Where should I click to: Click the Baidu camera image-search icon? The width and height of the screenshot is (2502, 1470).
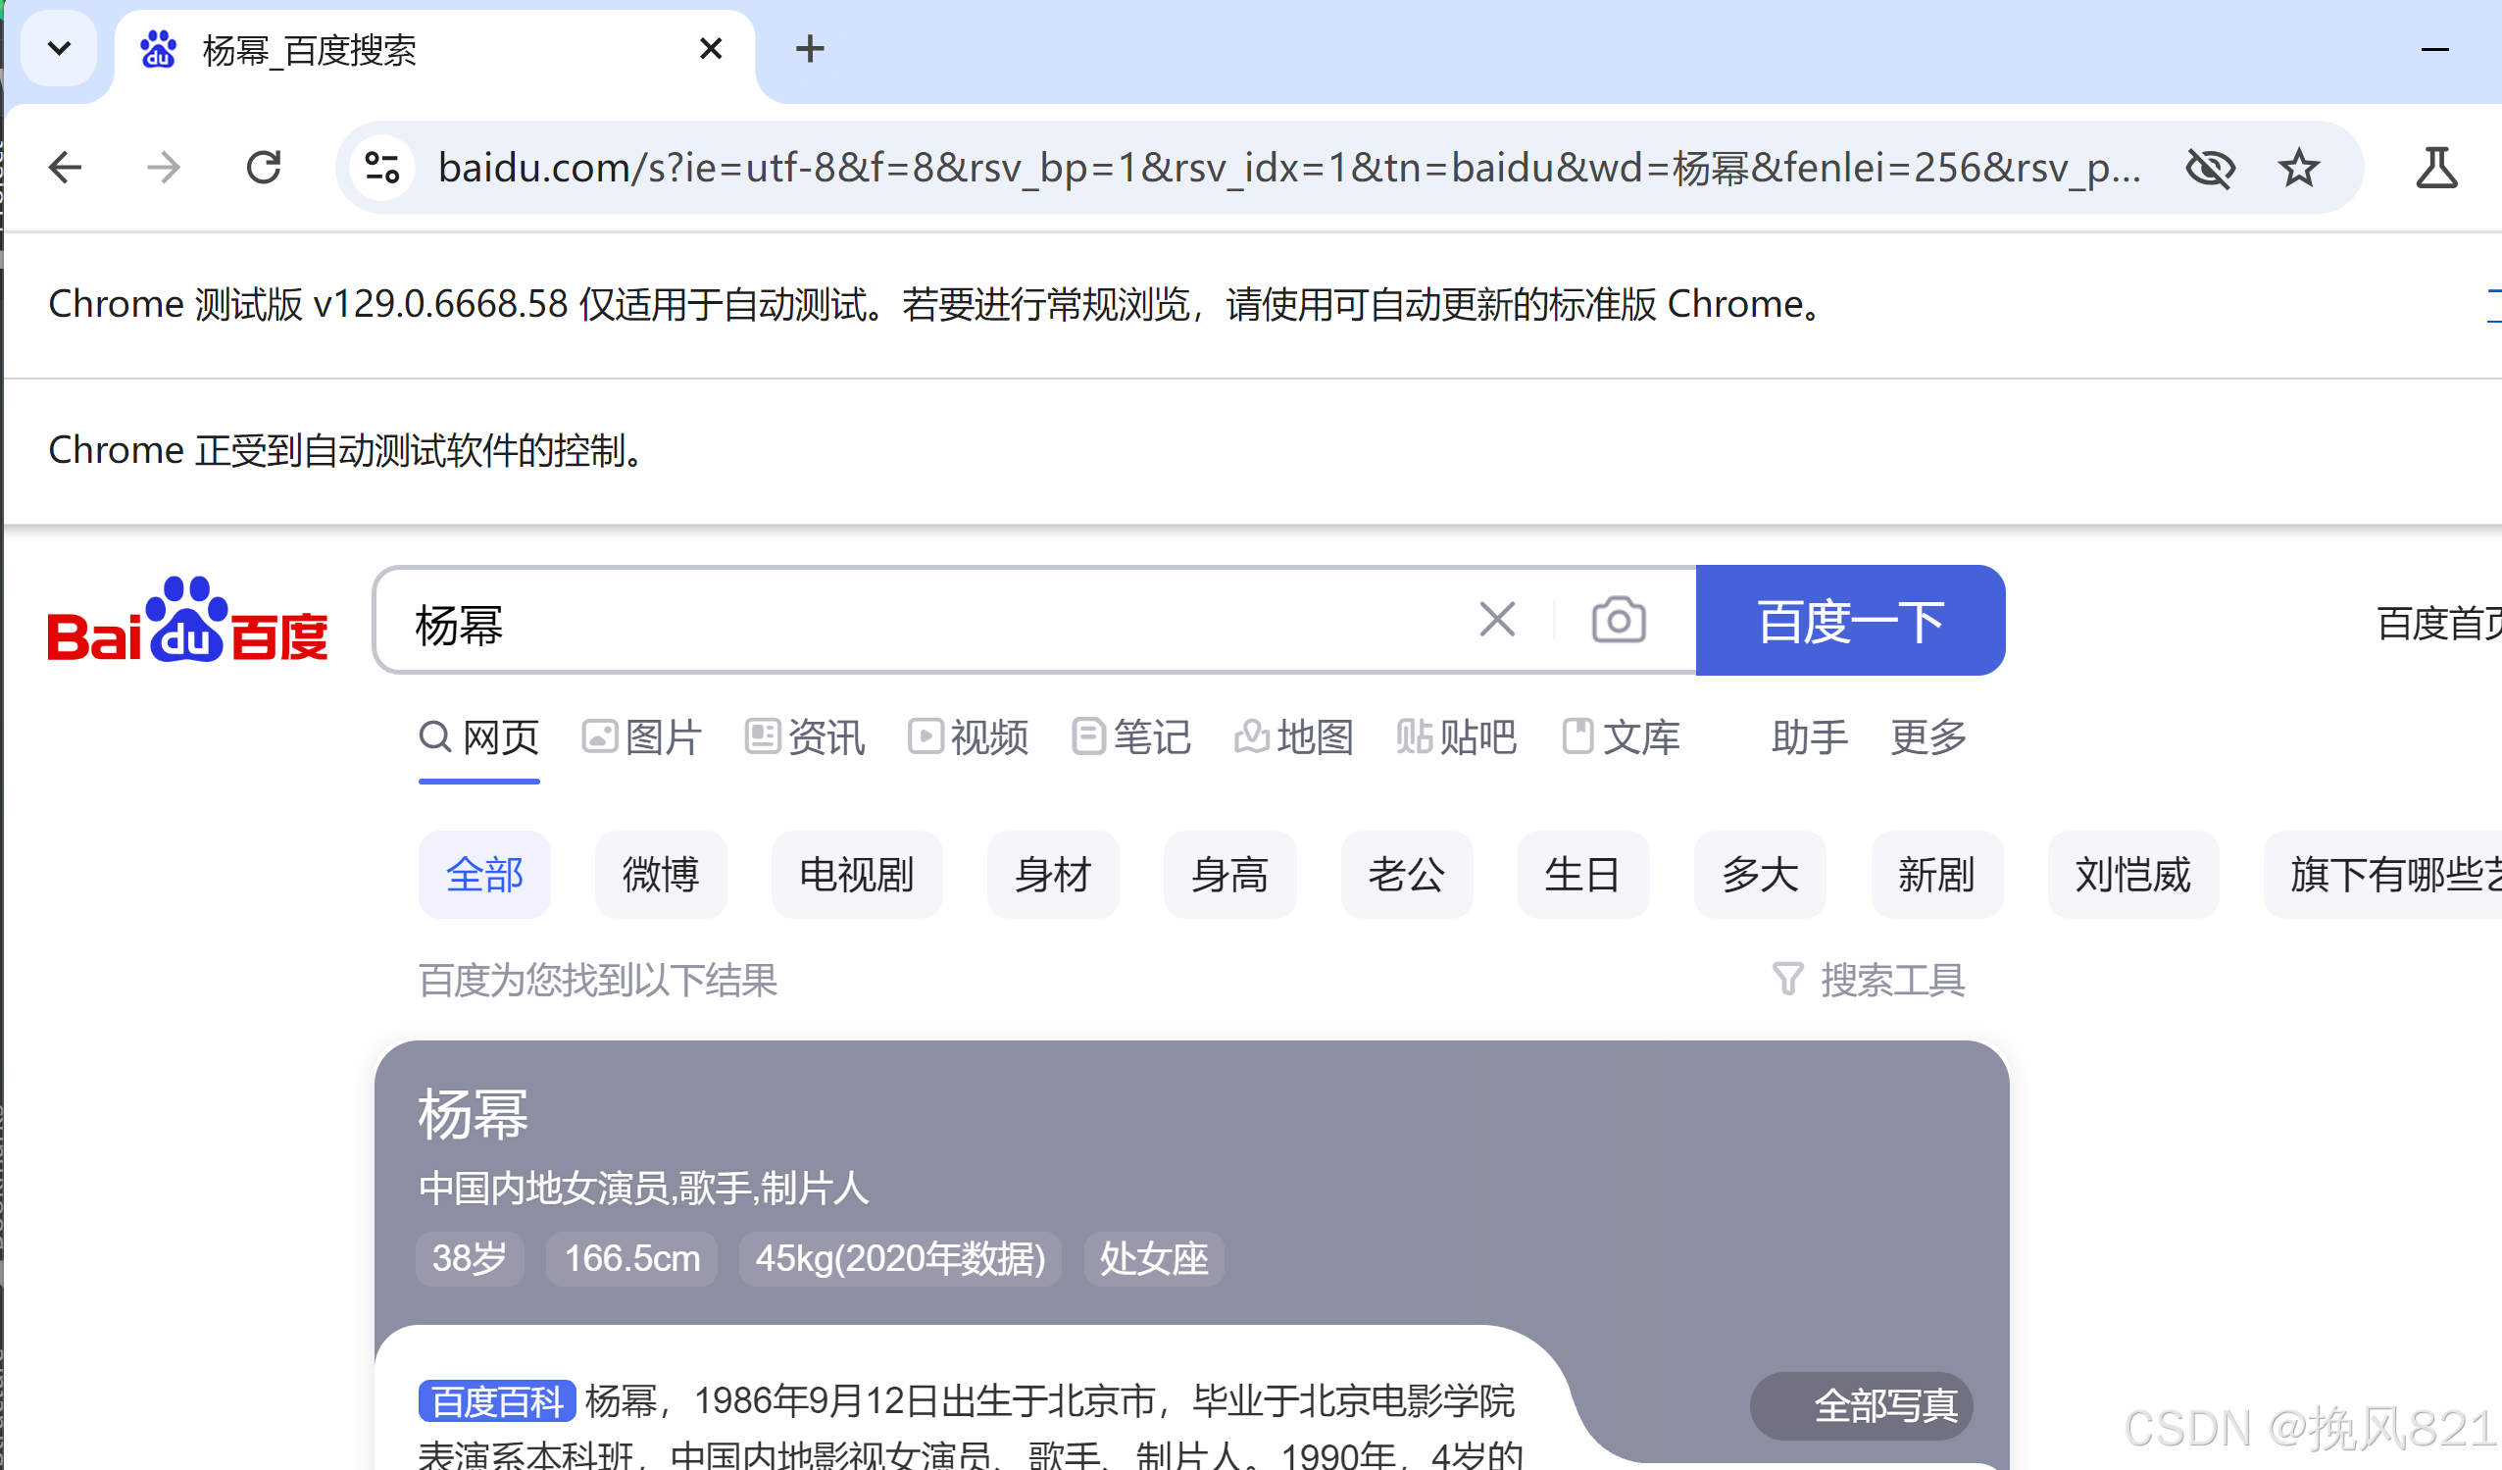[x=1619, y=621]
